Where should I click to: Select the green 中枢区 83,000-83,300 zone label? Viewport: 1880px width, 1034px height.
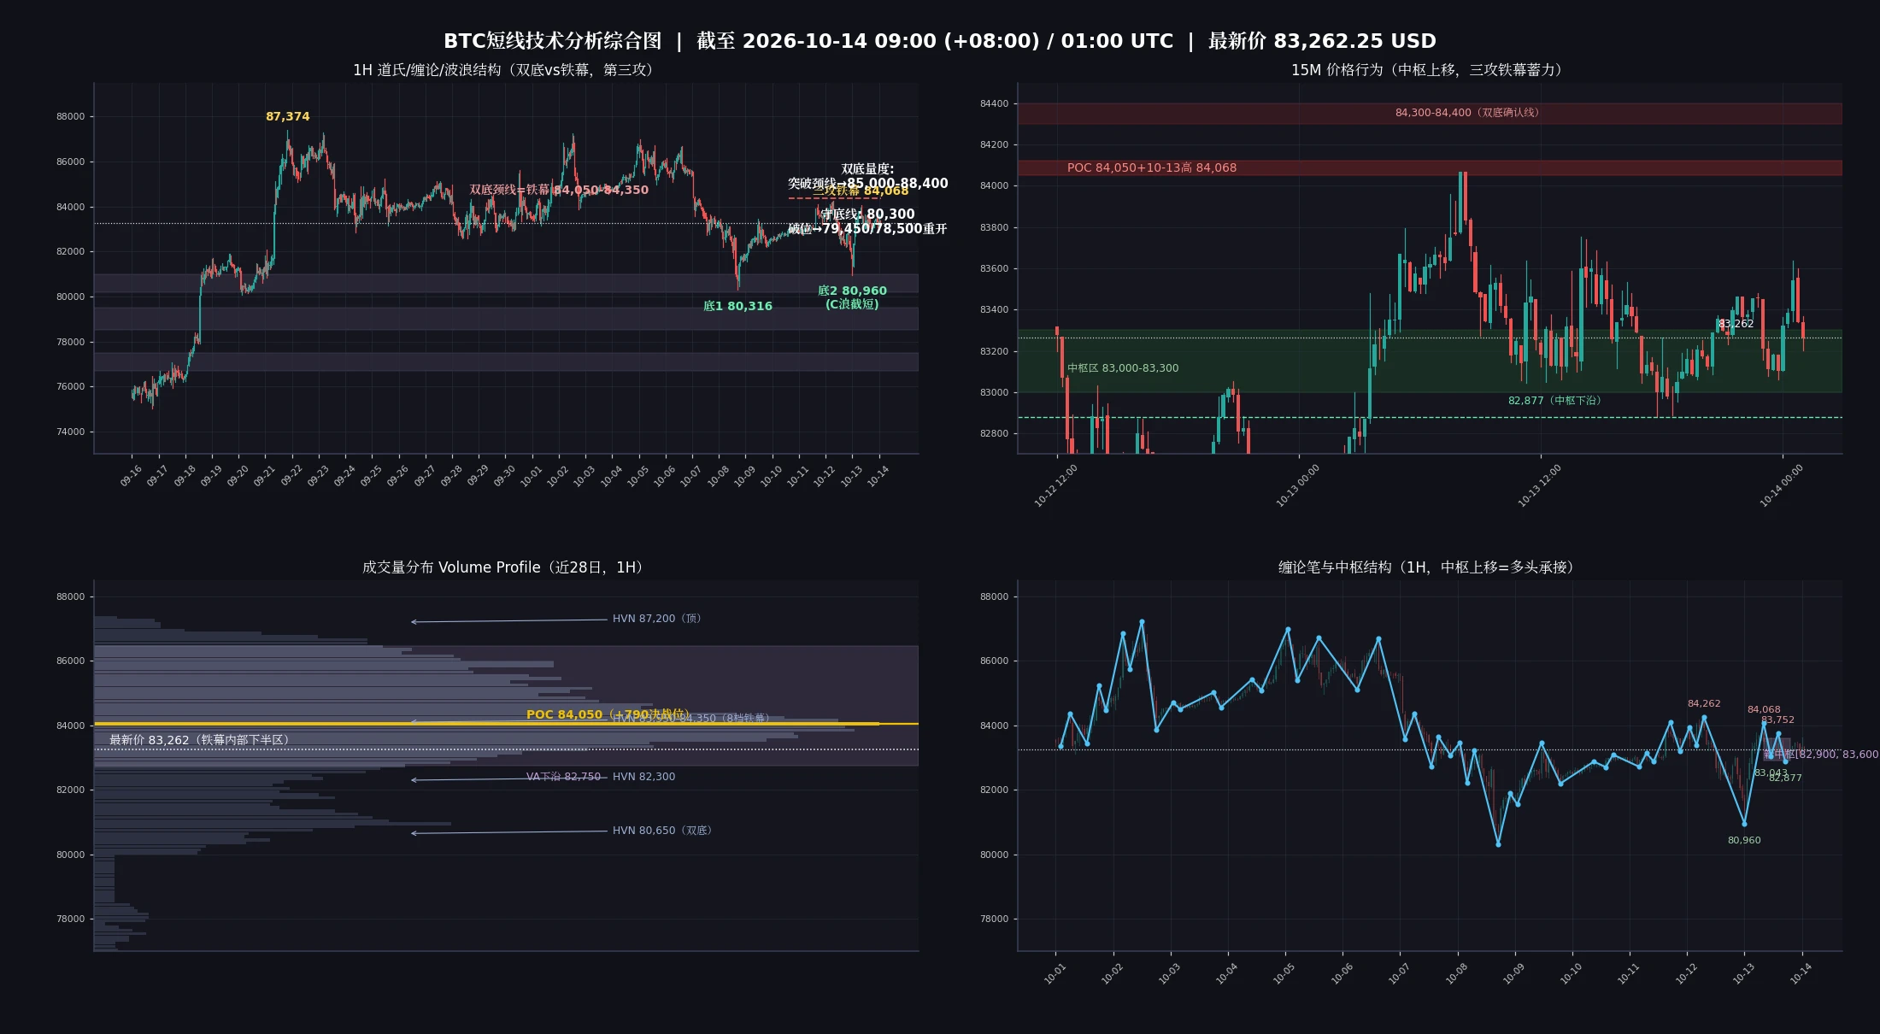click(x=1123, y=368)
